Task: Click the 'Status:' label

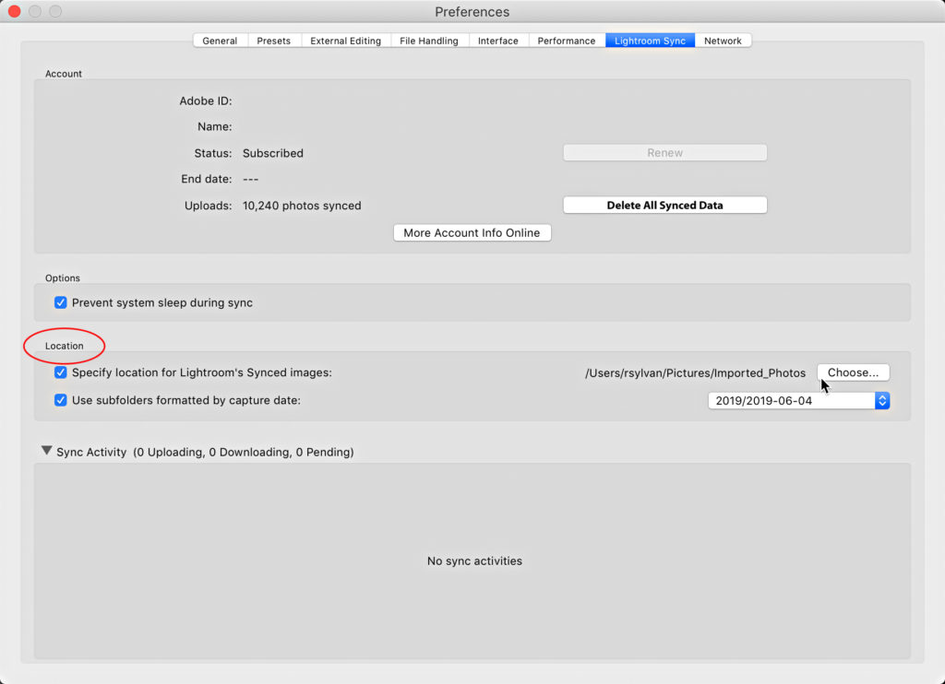Action: pyautogui.click(x=213, y=153)
